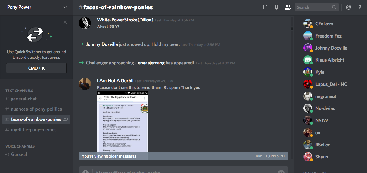Screen dimensions: 367x173
Task: Click JUMP TO PRESENT
Action: point(270,156)
